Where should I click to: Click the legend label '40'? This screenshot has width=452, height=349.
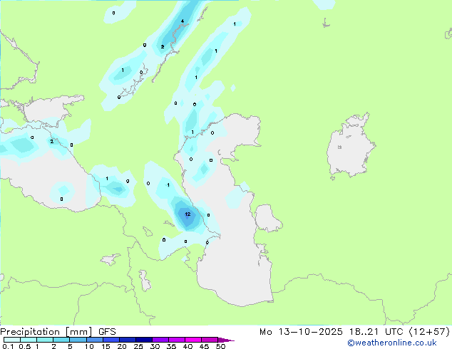tap(188, 346)
